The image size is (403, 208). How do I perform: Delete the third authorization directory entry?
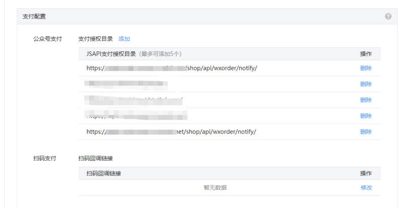click(x=366, y=100)
